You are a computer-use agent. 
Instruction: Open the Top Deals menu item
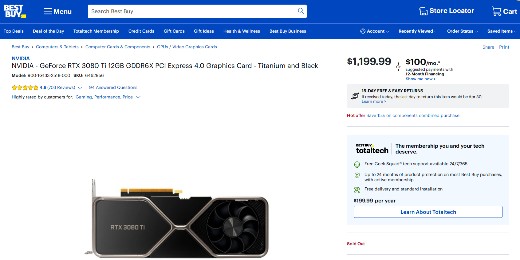[x=14, y=31]
